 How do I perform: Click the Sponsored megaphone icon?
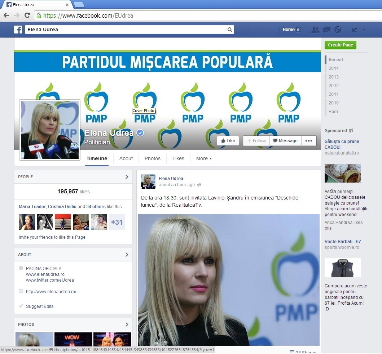(x=351, y=131)
